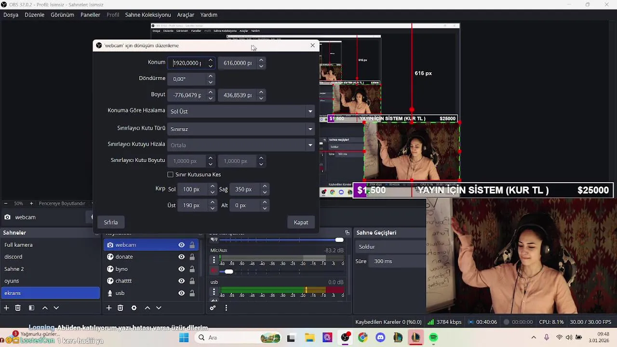Viewport: 617px width, 347px height.
Task: Select Full kamera scene
Action: [50, 245]
